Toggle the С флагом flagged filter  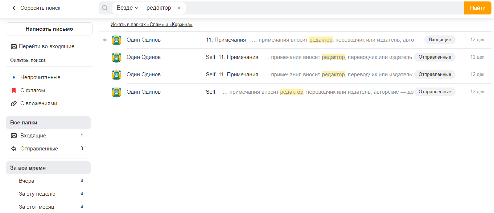(33, 90)
